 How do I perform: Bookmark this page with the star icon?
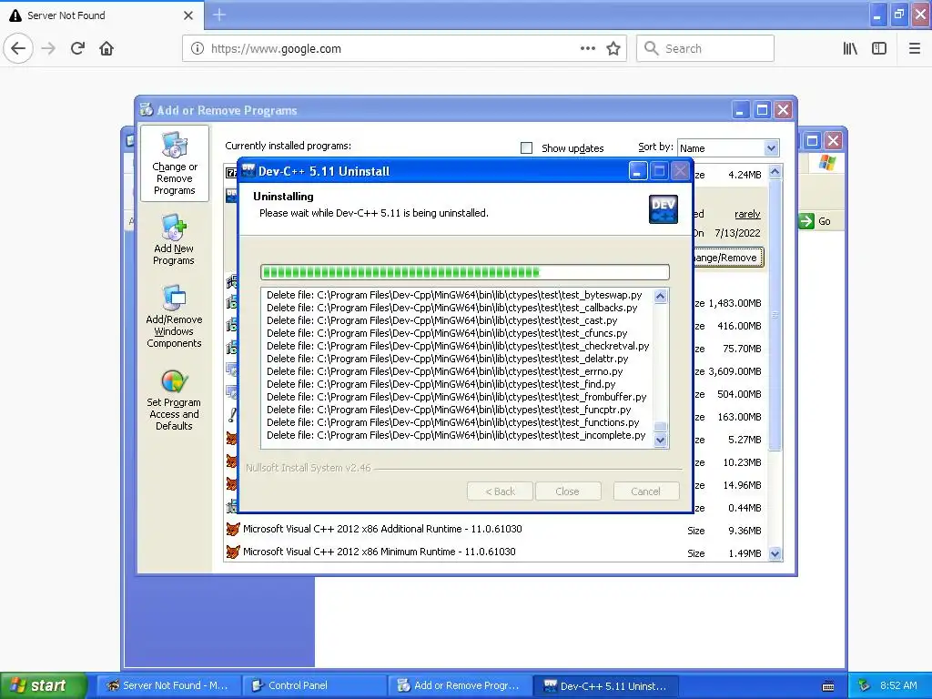click(613, 48)
